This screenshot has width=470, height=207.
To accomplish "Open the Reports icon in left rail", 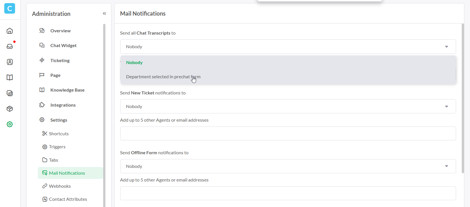I will pyautogui.click(x=10, y=93).
